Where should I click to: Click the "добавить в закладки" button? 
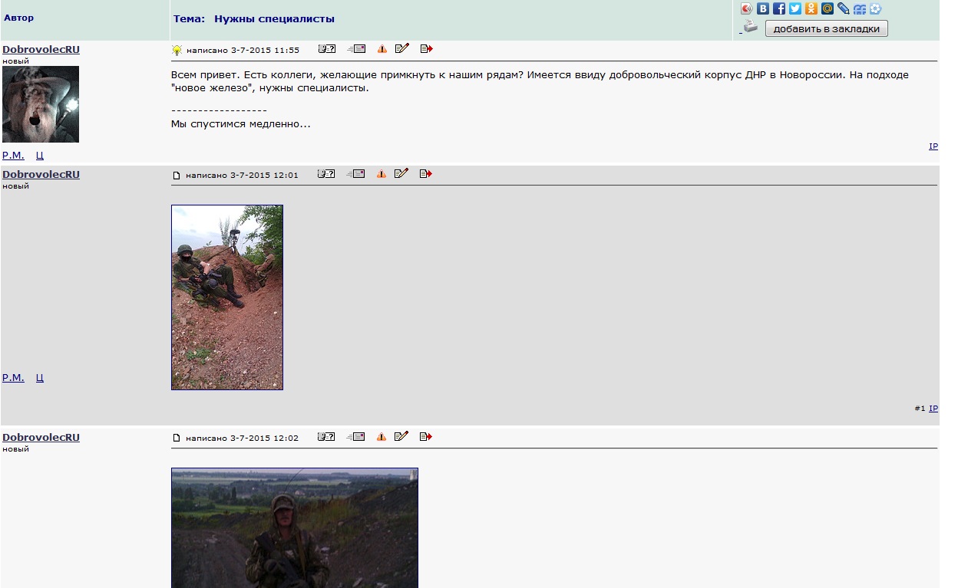point(826,29)
